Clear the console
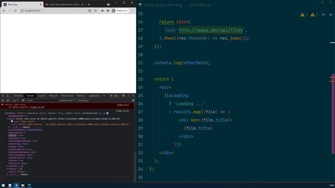The image size is (335, 188). [x=8, y=100]
